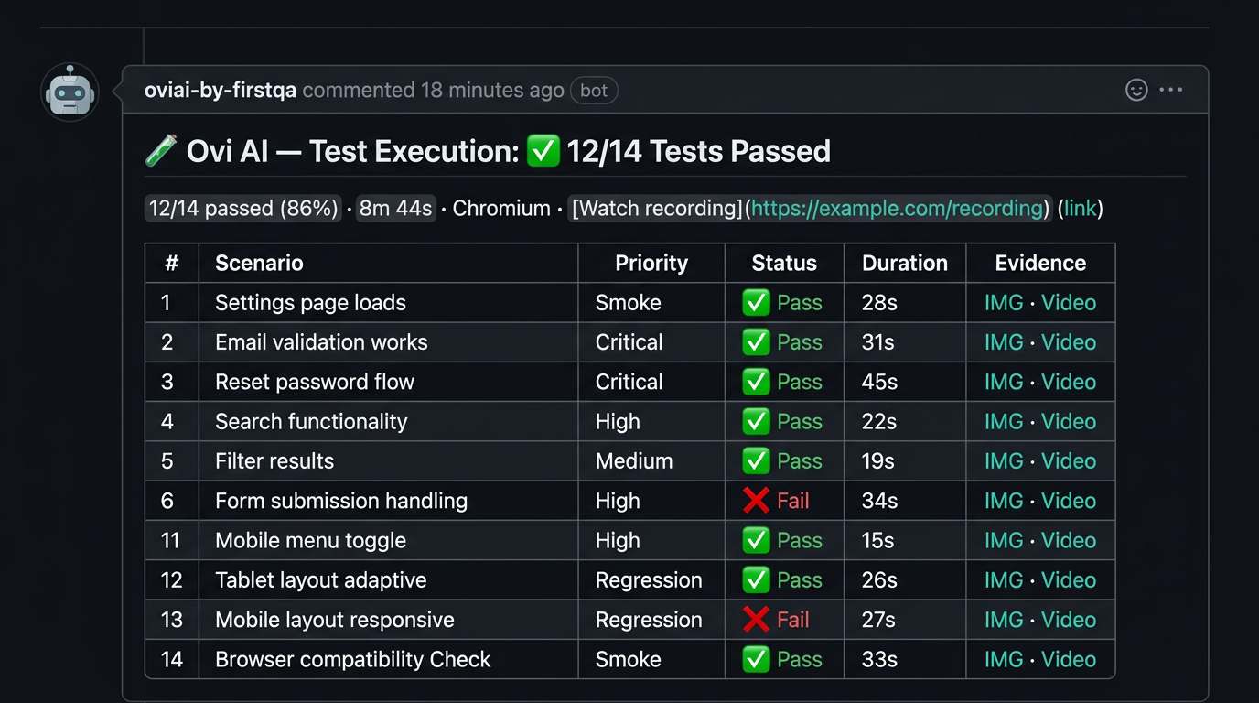
Task: Click the red Fail icon for Form submission handling
Action: pos(758,501)
